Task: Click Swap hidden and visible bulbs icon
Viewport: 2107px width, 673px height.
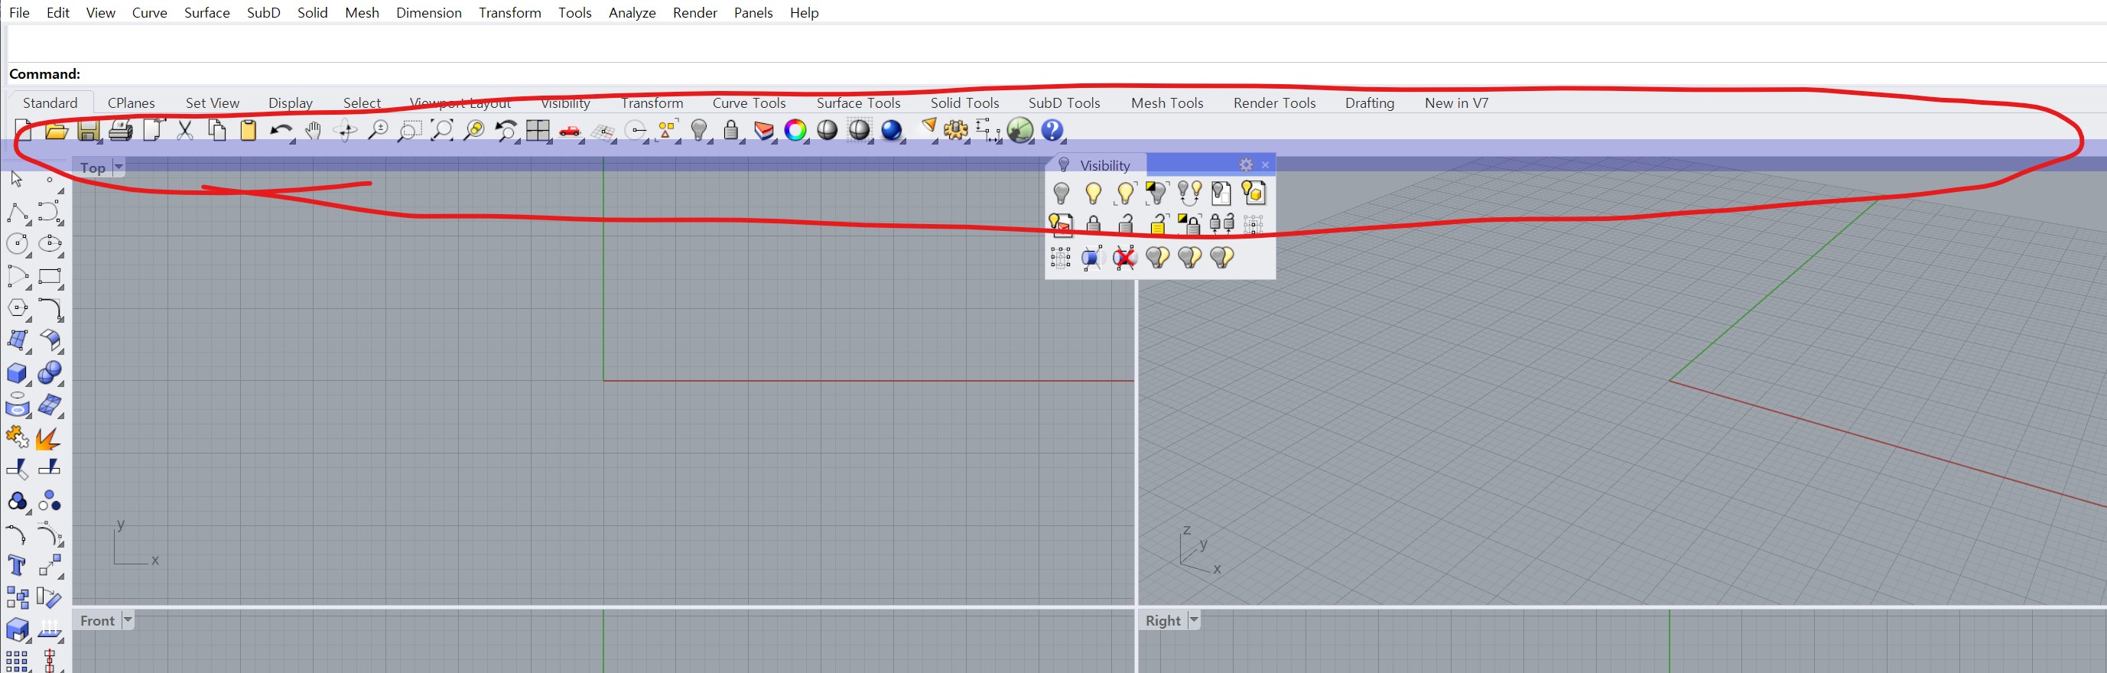Action: 1189,193
